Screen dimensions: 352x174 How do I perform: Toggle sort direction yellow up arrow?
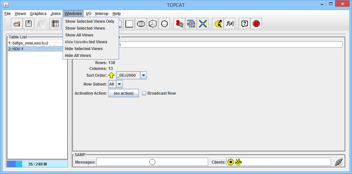click(x=111, y=75)
